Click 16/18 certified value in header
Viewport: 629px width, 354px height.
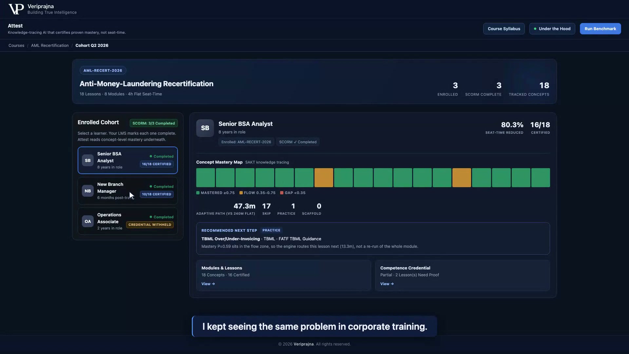point(540,125)
